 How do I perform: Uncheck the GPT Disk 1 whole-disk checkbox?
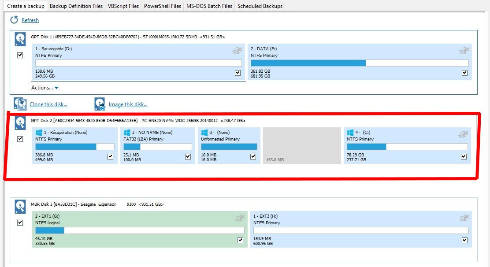click(20, 55)
